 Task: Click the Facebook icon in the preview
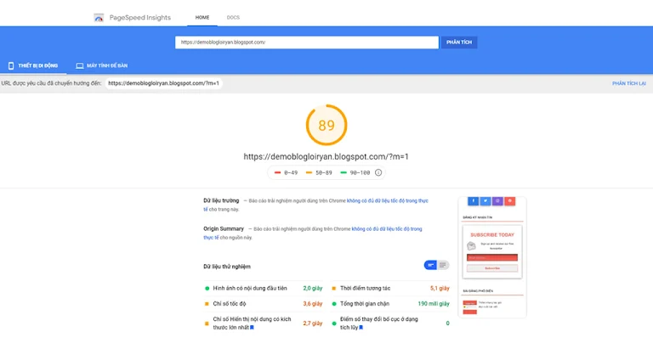point(473,201)
